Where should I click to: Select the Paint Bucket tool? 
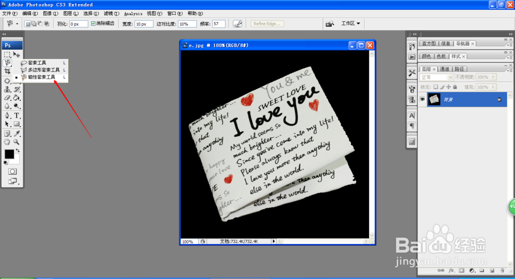coord(16,98)
